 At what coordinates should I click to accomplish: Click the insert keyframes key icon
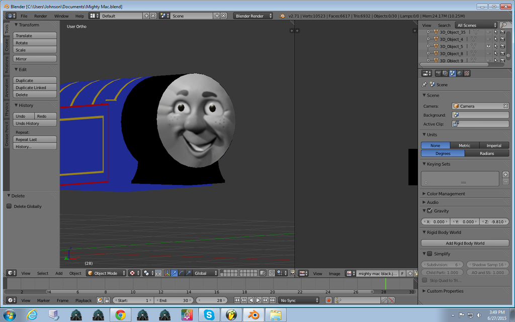point(384,300)
